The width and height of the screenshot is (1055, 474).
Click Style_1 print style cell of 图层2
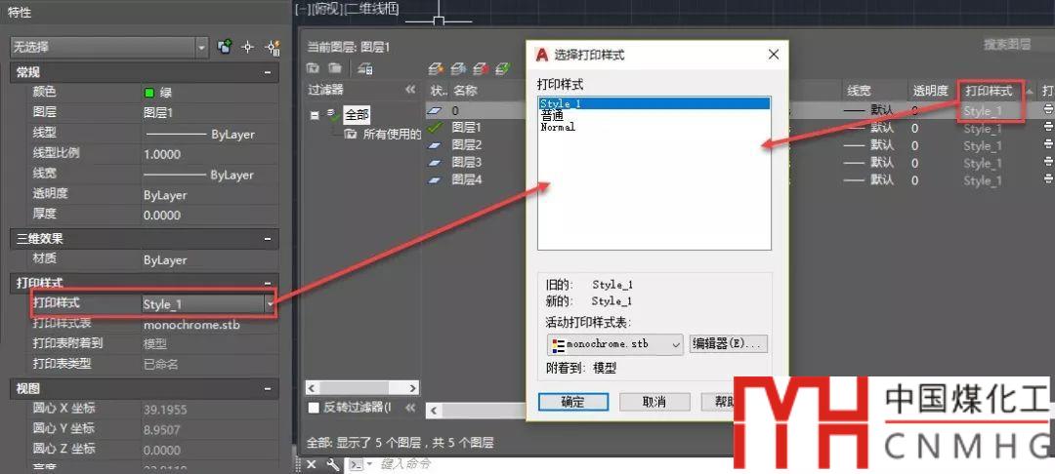[x=983, y=145]
